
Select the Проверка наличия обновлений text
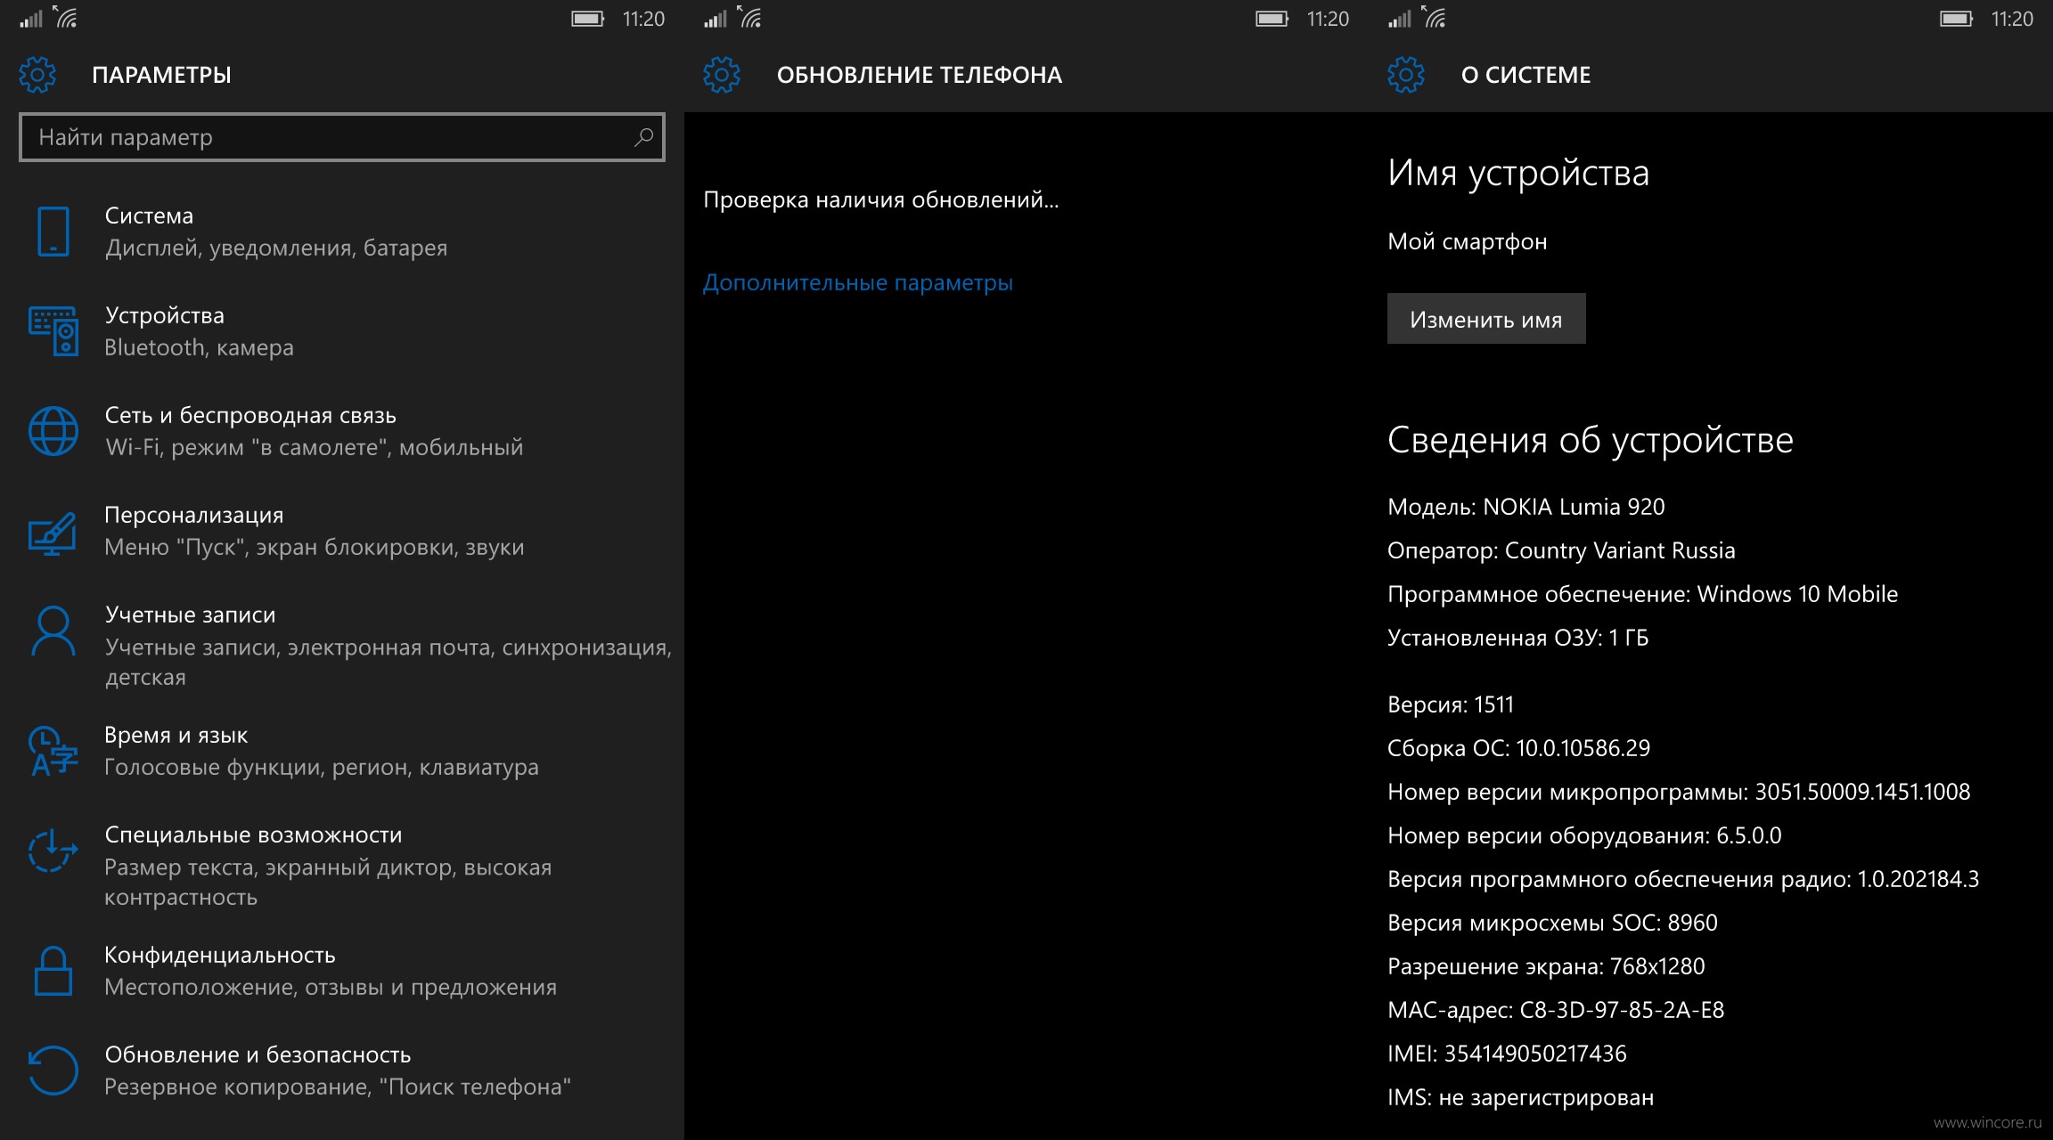coord(881,200)
